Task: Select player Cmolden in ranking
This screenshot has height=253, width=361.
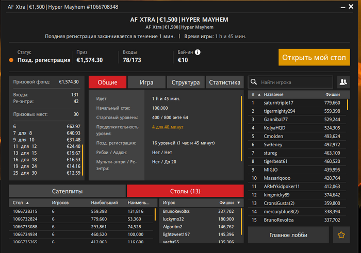Action: tap(297, 136)
